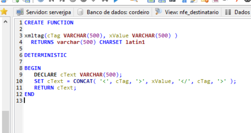The image size is (251, 133).
Task: Click the BEGIN keyword in line 8
Action: (33, 68)
